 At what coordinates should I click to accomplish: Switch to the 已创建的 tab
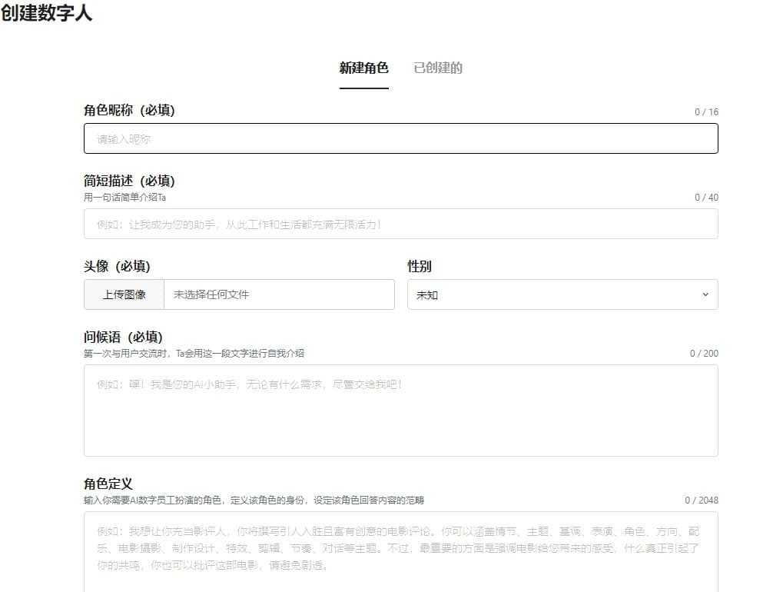pyautogui.click(x=438, y=68)
